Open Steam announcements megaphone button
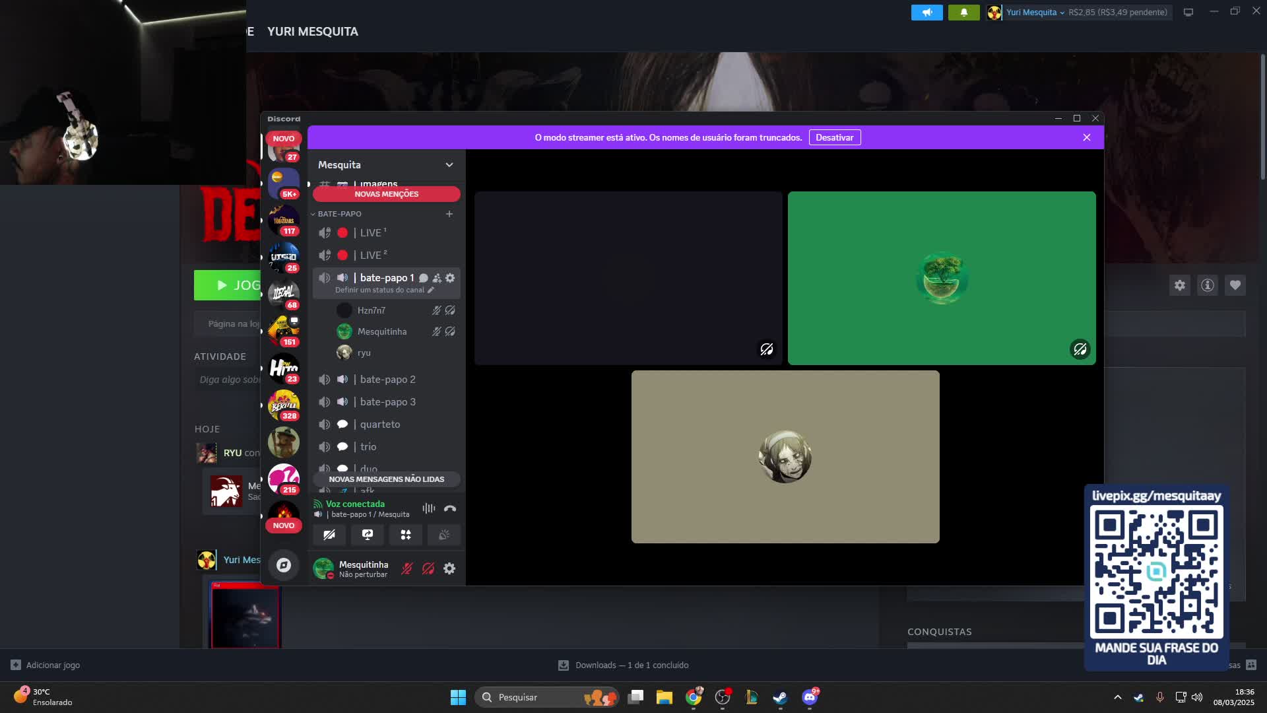Viewport: 1267px width, 713px height. (927, 12)
